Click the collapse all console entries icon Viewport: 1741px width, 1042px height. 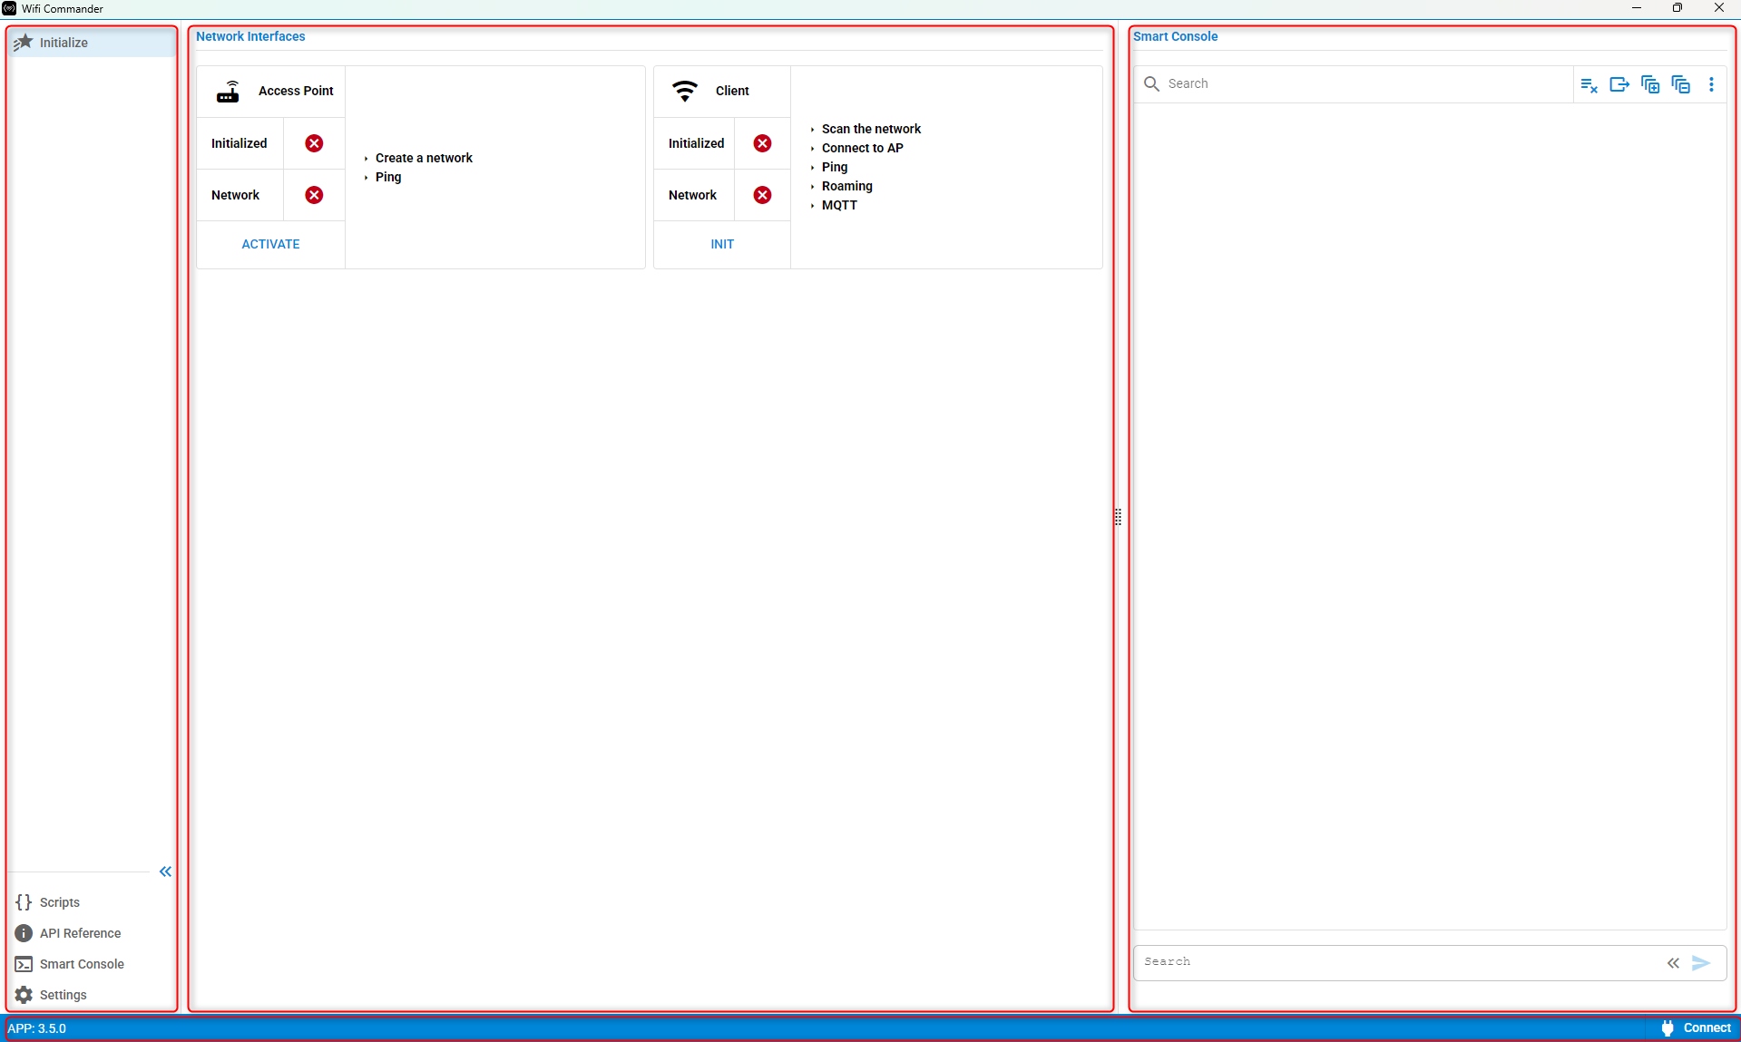[1681, 84]
